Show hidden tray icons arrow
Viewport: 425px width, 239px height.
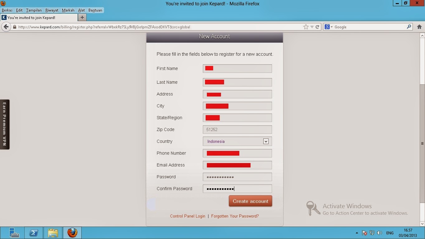[357, 233]
